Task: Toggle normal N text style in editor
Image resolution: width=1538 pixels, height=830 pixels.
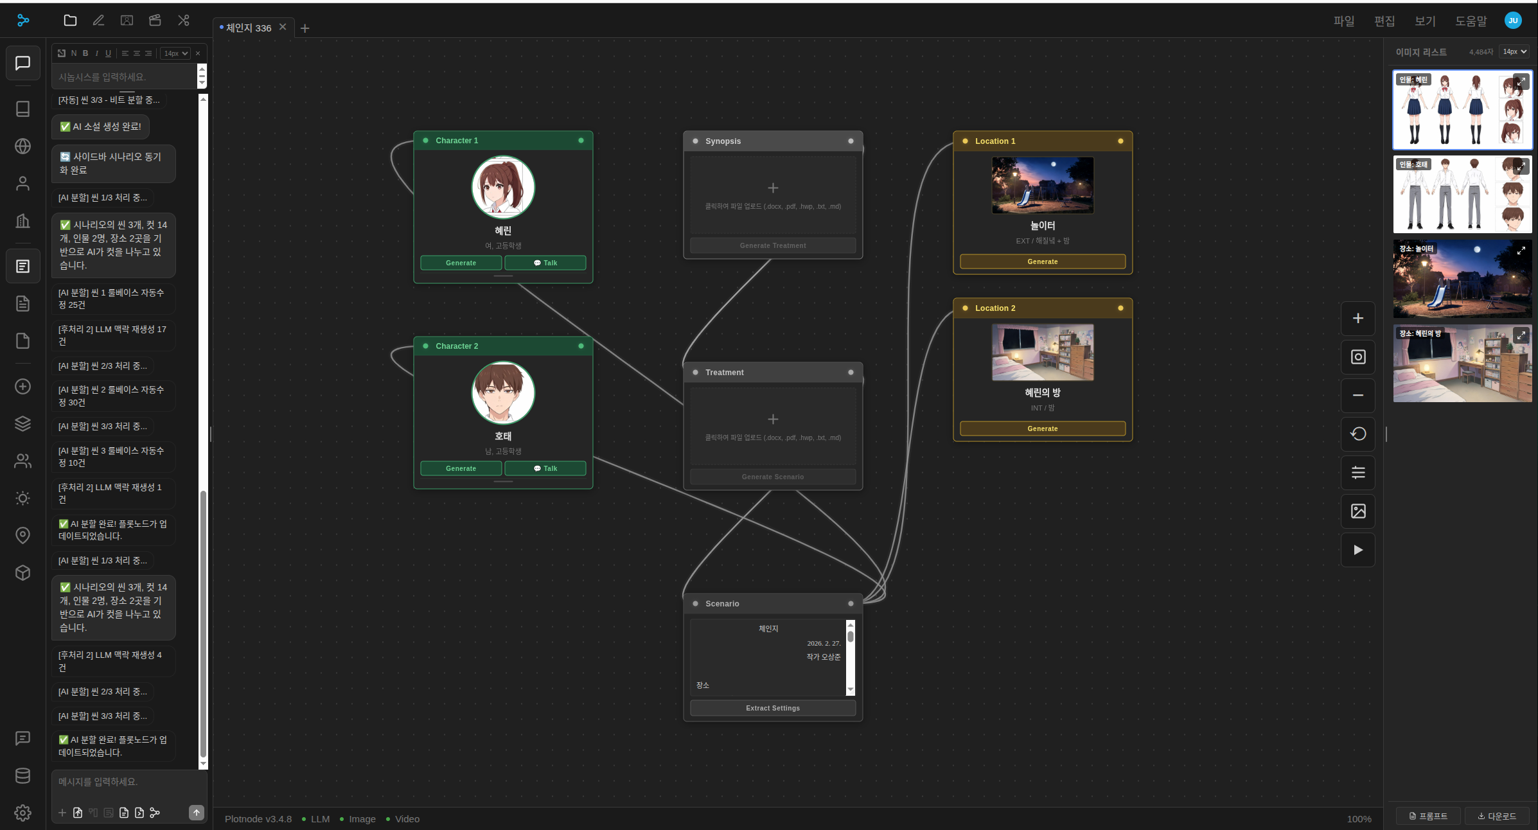Action: (74, 53)
